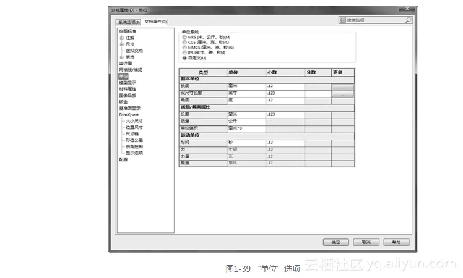Select 图像品质 in the tree
This screenshot has height=278, width=463.
tap(128, 96)
